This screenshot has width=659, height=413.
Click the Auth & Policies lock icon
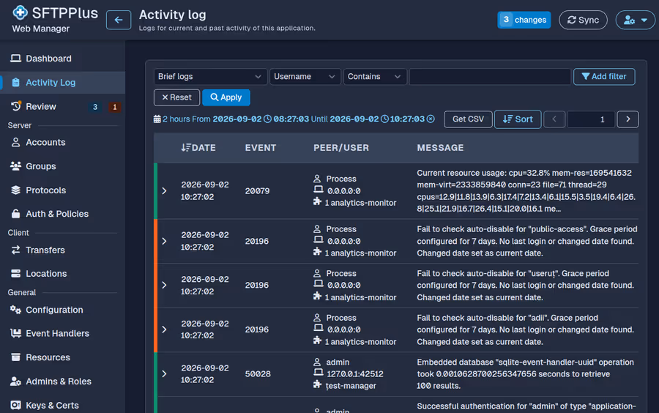click(x=15, y=213)
